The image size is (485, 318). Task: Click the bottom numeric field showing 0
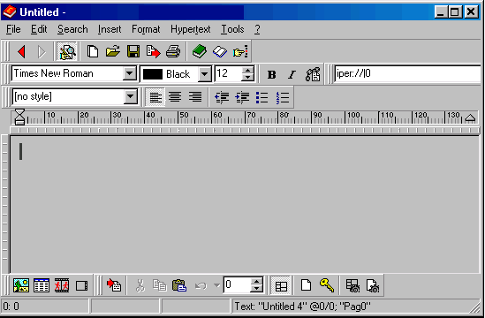point(237,284)
